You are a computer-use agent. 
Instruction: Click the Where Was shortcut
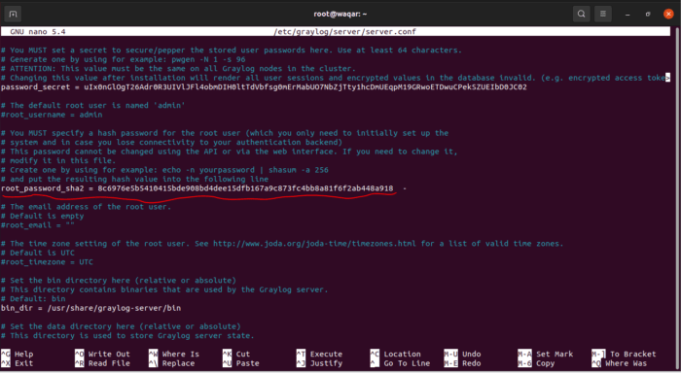[x=620, y=363]
